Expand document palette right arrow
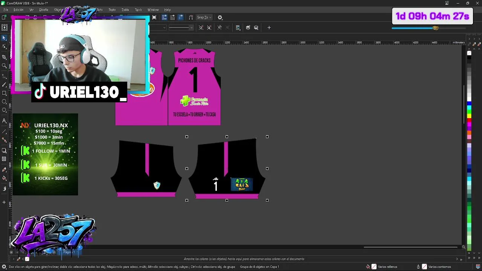This screenshot has height=271, width=482. [x=457, y=259]
